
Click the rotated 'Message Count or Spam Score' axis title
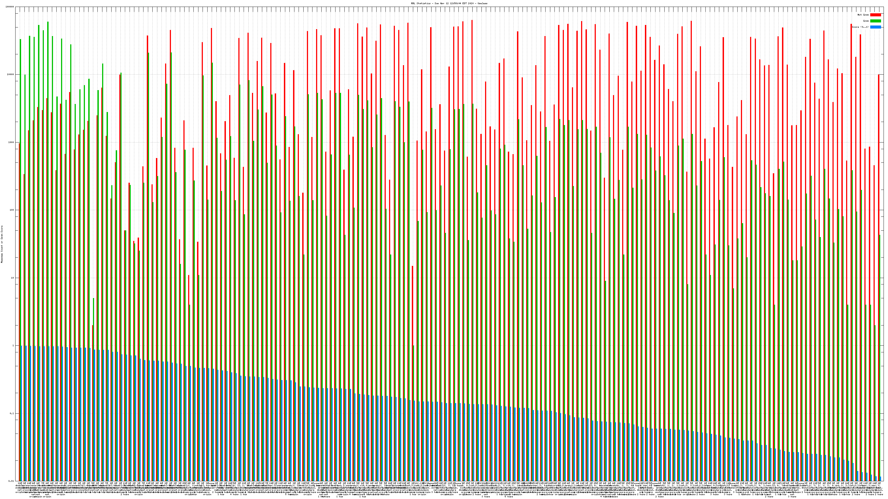(2, 244)
